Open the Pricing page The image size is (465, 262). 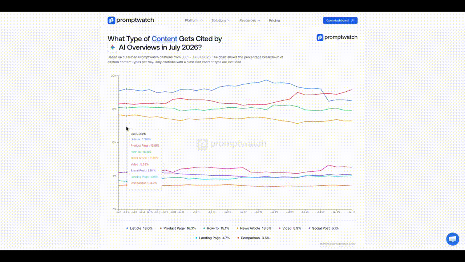point(274,20)
